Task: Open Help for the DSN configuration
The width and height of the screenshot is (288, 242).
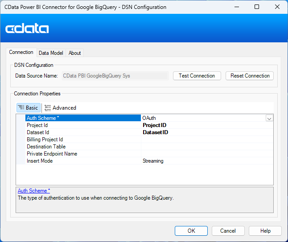Action: point(265,231)
